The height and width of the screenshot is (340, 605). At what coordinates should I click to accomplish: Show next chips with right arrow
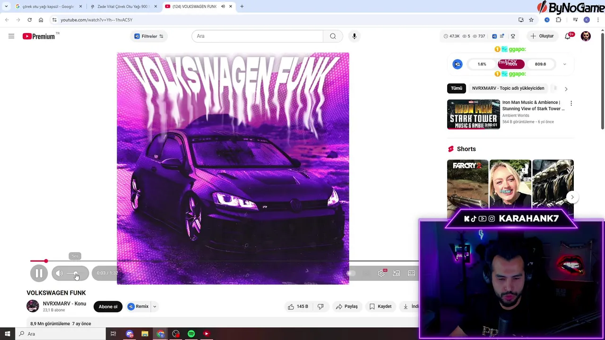[x=566, y=89]
